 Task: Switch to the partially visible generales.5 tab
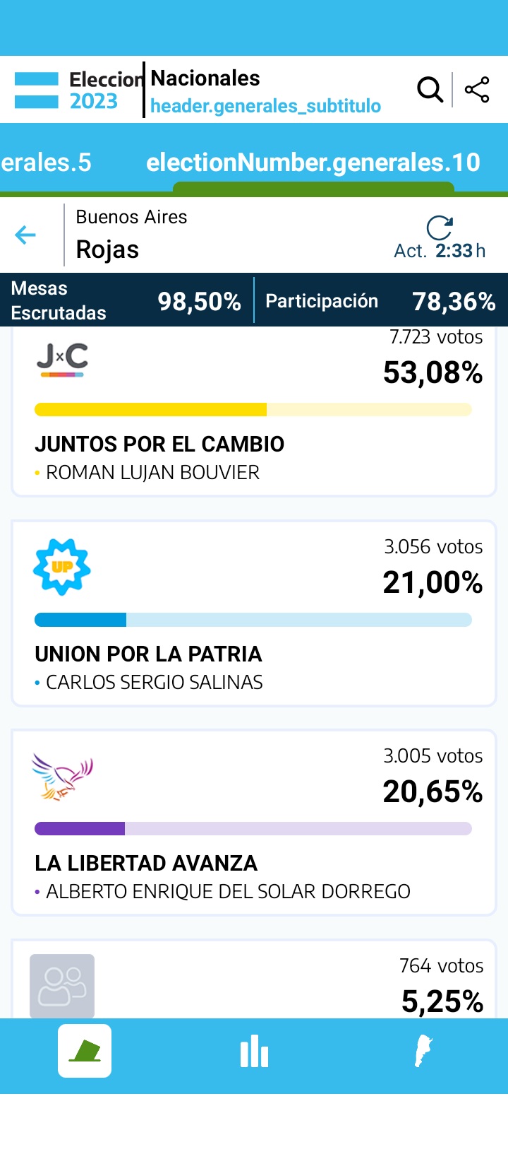[46, 163]
